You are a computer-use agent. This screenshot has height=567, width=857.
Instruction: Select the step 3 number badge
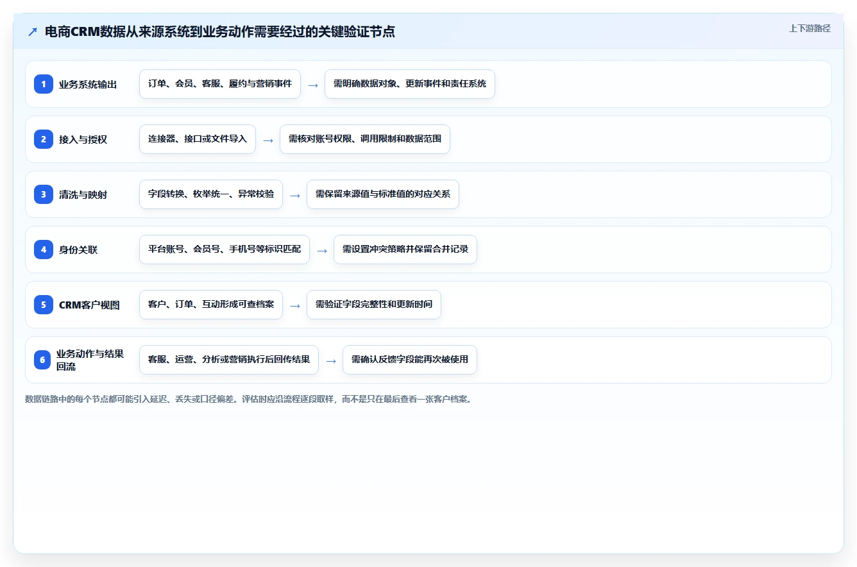click(44, 194)
